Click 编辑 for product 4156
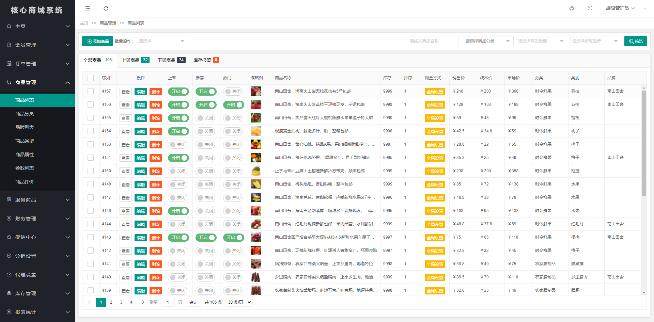The width and height of the screenshot is (654, 322). (x=141, y=105)
